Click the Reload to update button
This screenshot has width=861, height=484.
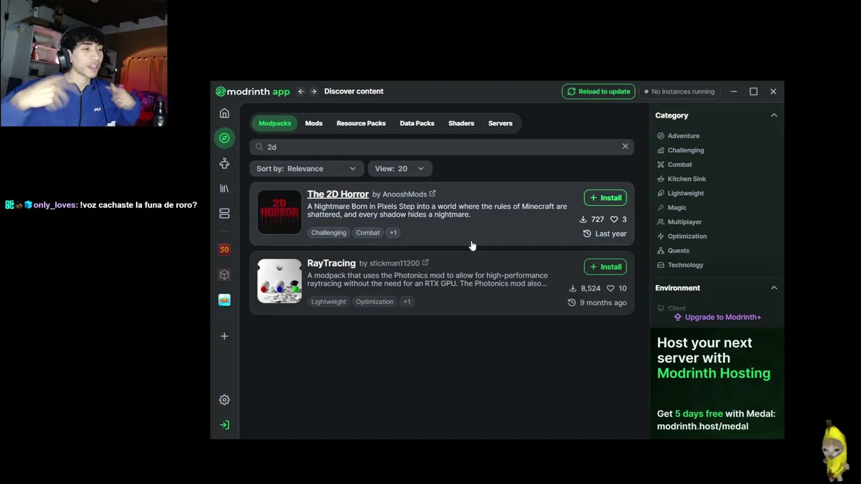(599, 91)
